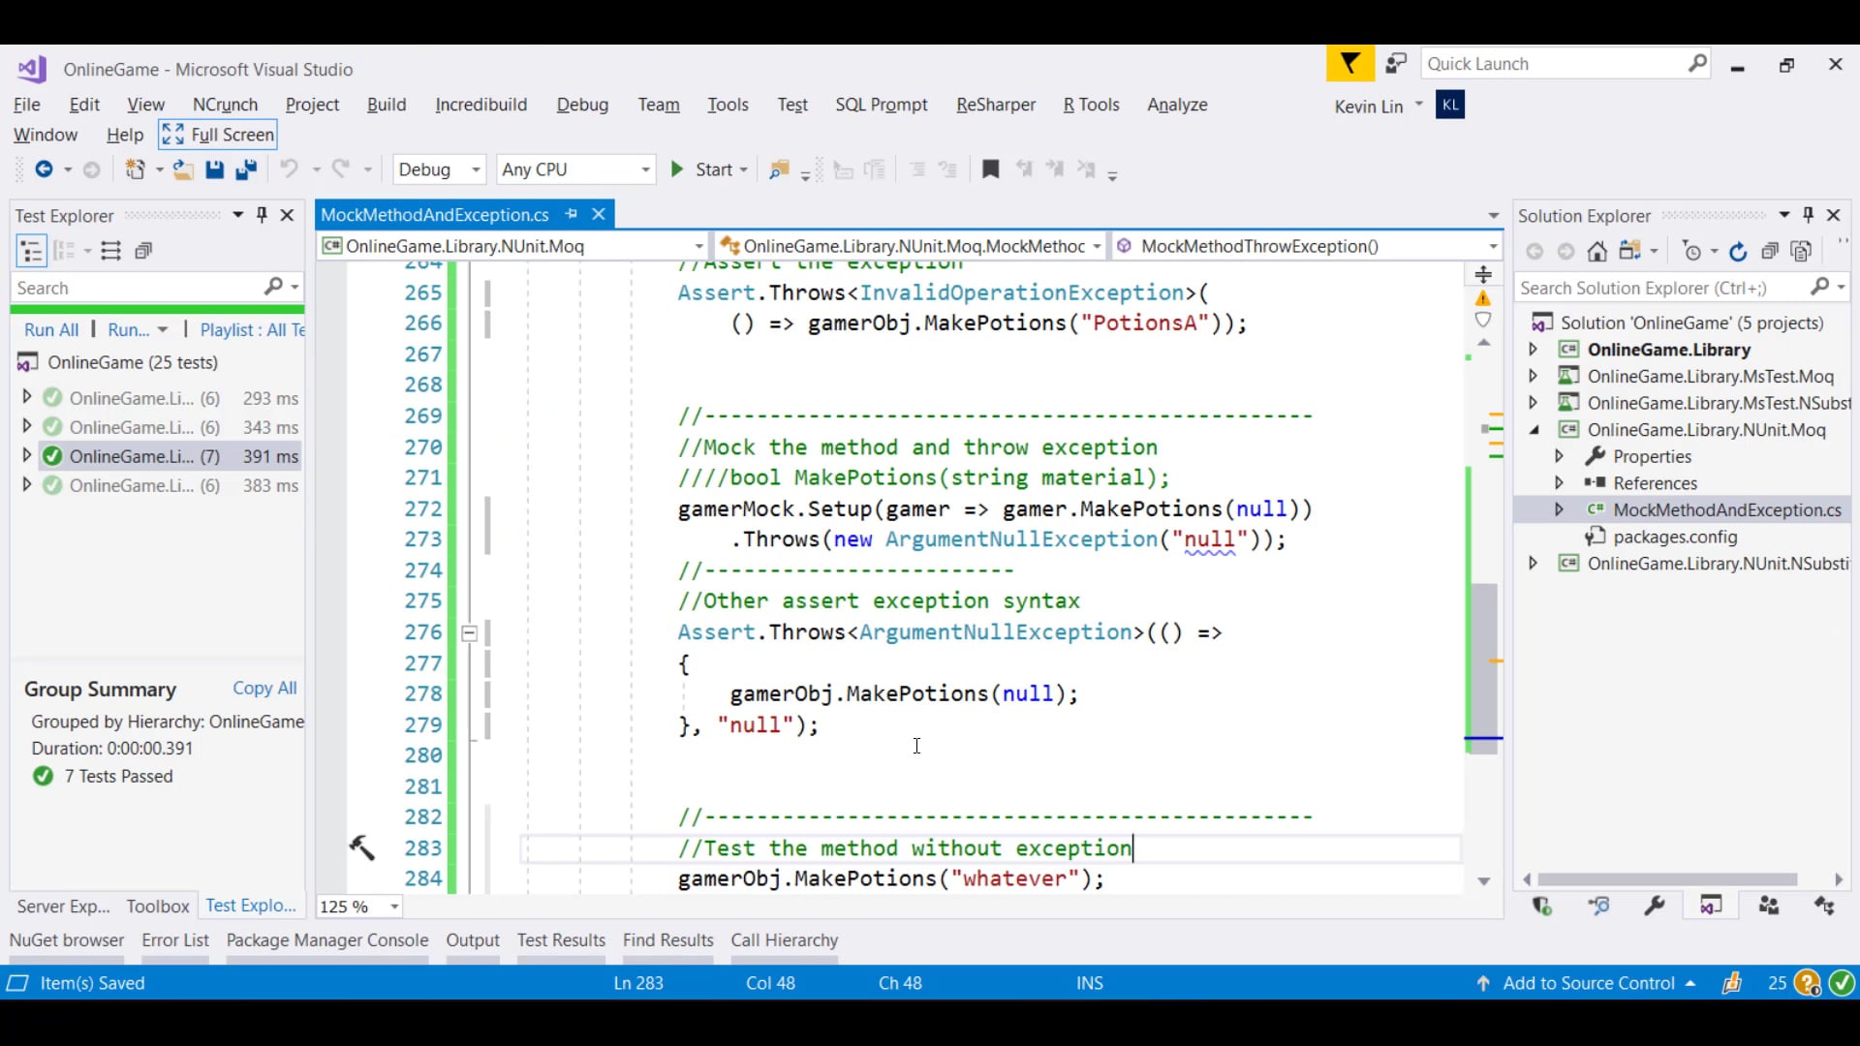Expand the OnlineGame.Library project node

point(1533,350)
